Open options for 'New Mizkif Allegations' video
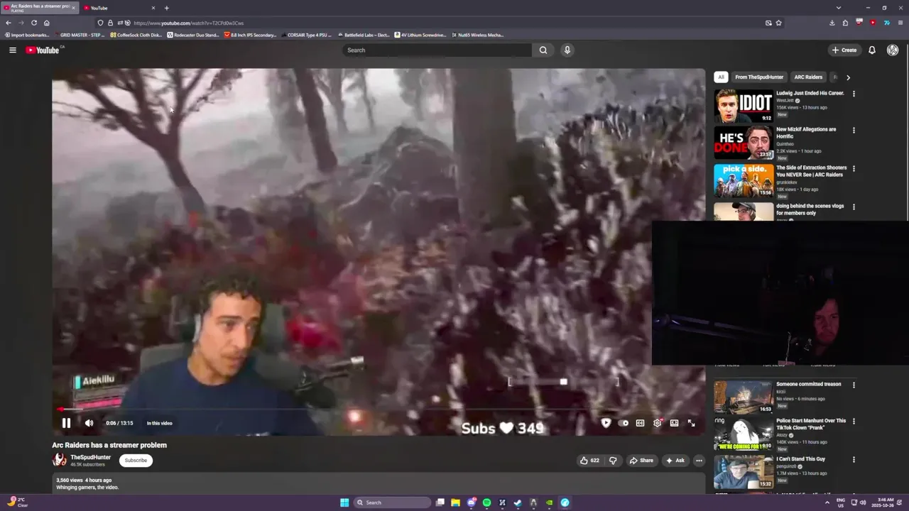 point(854,131)
